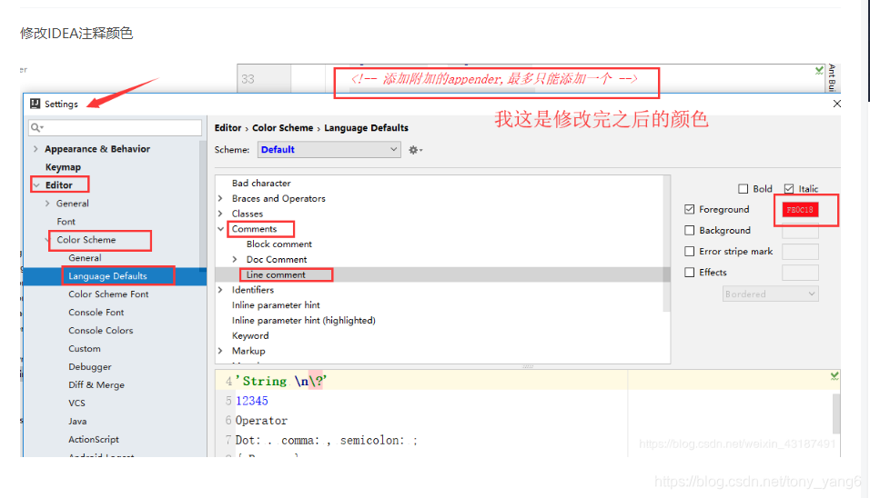
Task: Close the Settings dialog
Action: coord(836,104)
